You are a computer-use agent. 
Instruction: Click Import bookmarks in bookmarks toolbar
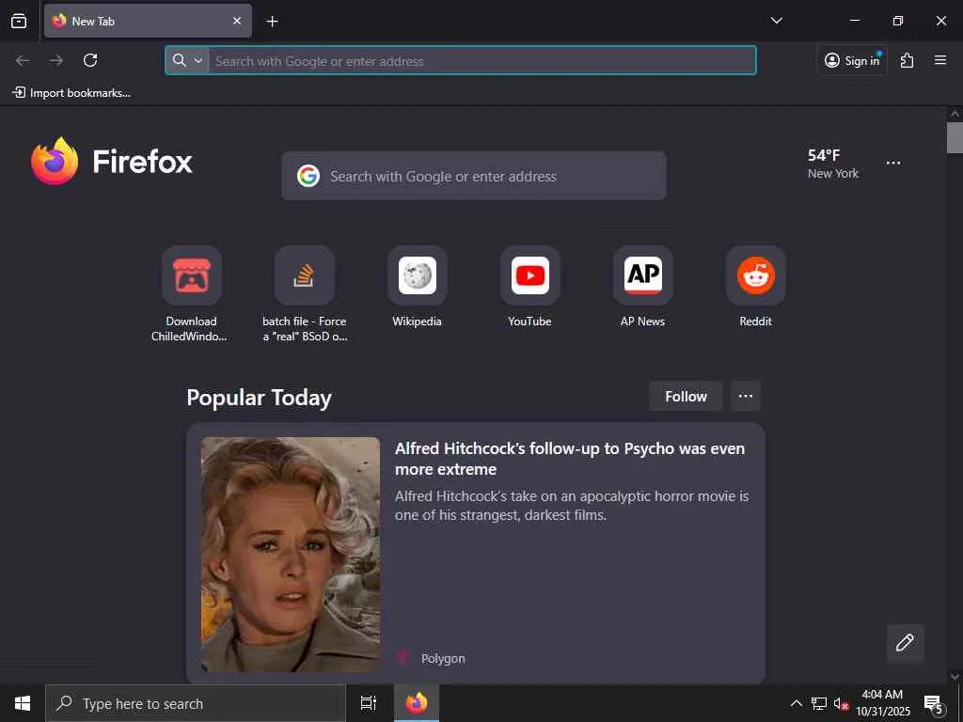coord(71,93)
